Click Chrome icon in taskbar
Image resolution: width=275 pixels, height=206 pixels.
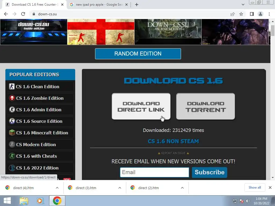[57, 201]
